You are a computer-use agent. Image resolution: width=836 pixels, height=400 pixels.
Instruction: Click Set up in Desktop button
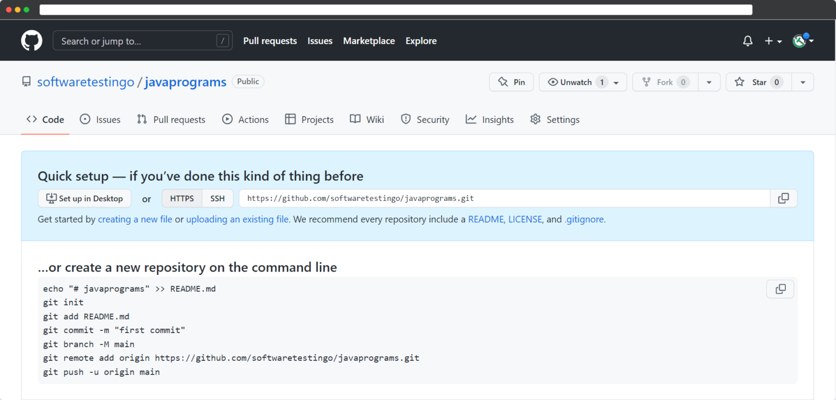84,199
